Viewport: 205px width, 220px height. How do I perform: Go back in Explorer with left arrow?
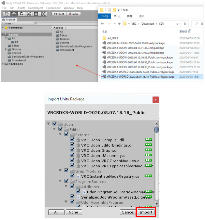click(x=103, y=24)
